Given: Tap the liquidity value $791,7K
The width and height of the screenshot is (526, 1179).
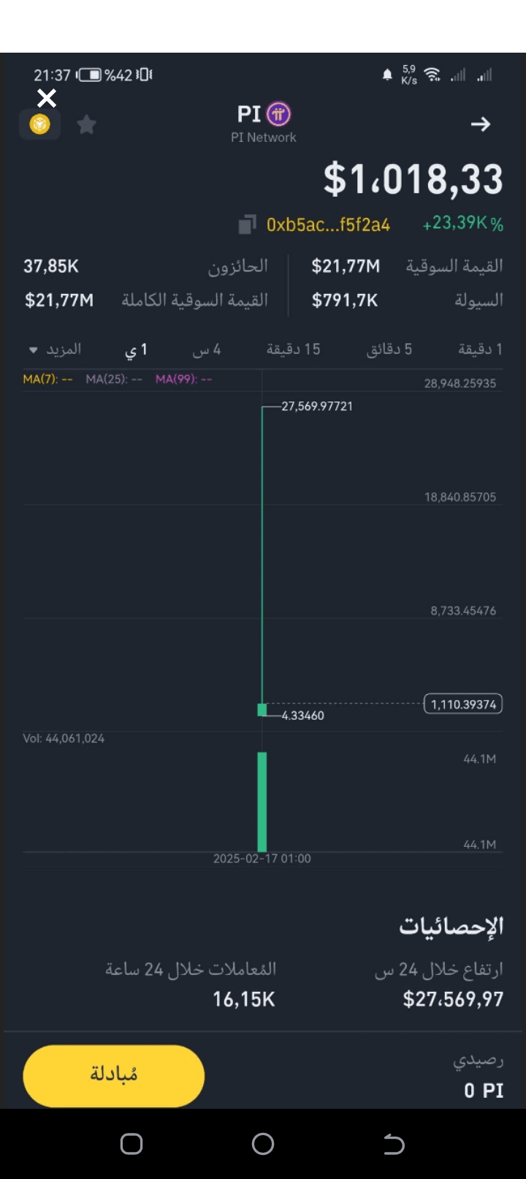Looking at the screenshot, I should (x=345, y=301).
